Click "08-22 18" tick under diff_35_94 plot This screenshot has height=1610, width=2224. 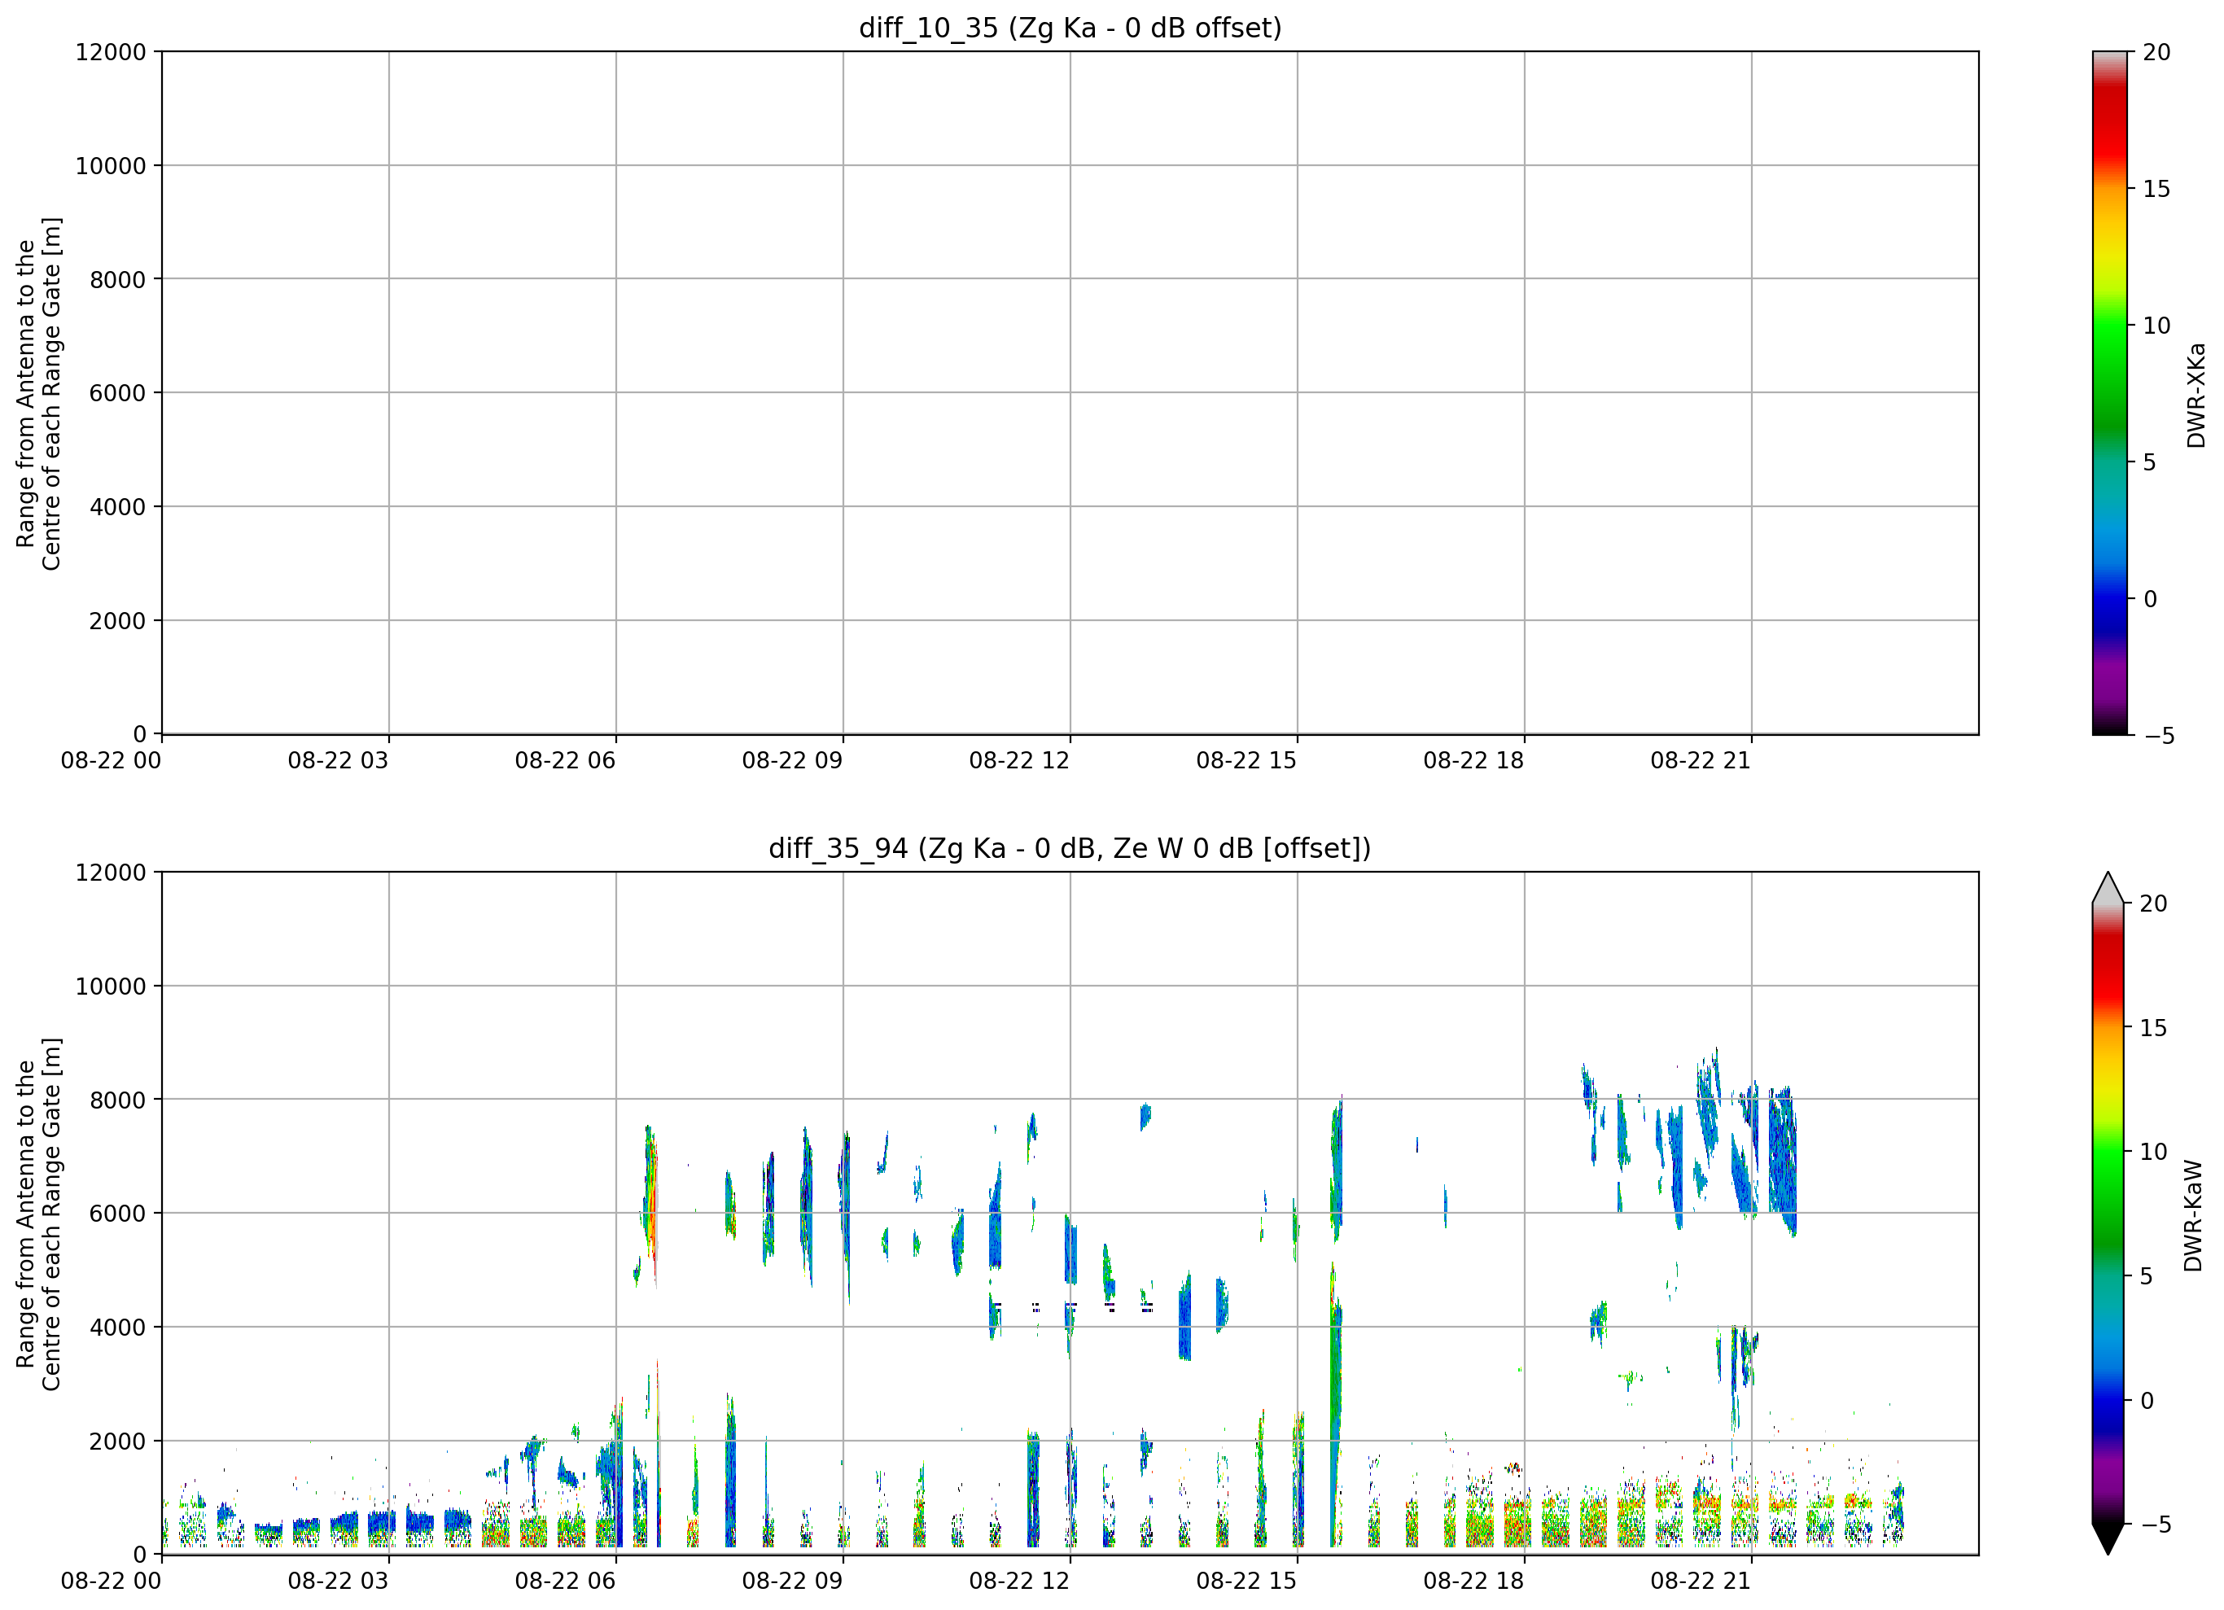[1473, 1581]
